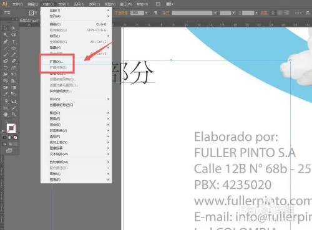Screen dimensions: 312x230
Task: Select the Gradient tool
Action: point(14,87)
